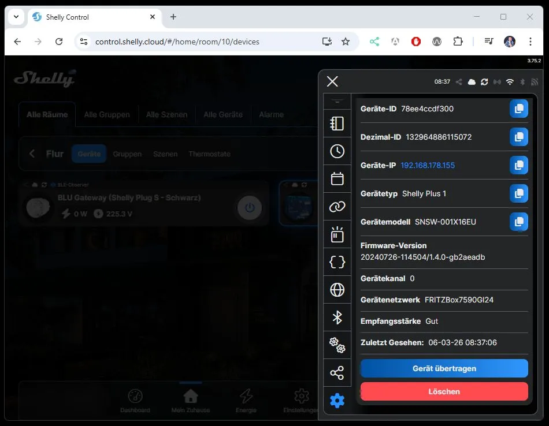Toggle power of BLU Gateway plug
Viewport: 549px width, 426px height.
click(x=250, y=208)
